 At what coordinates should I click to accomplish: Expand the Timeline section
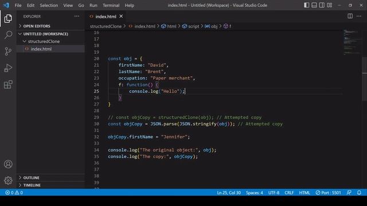50,185
